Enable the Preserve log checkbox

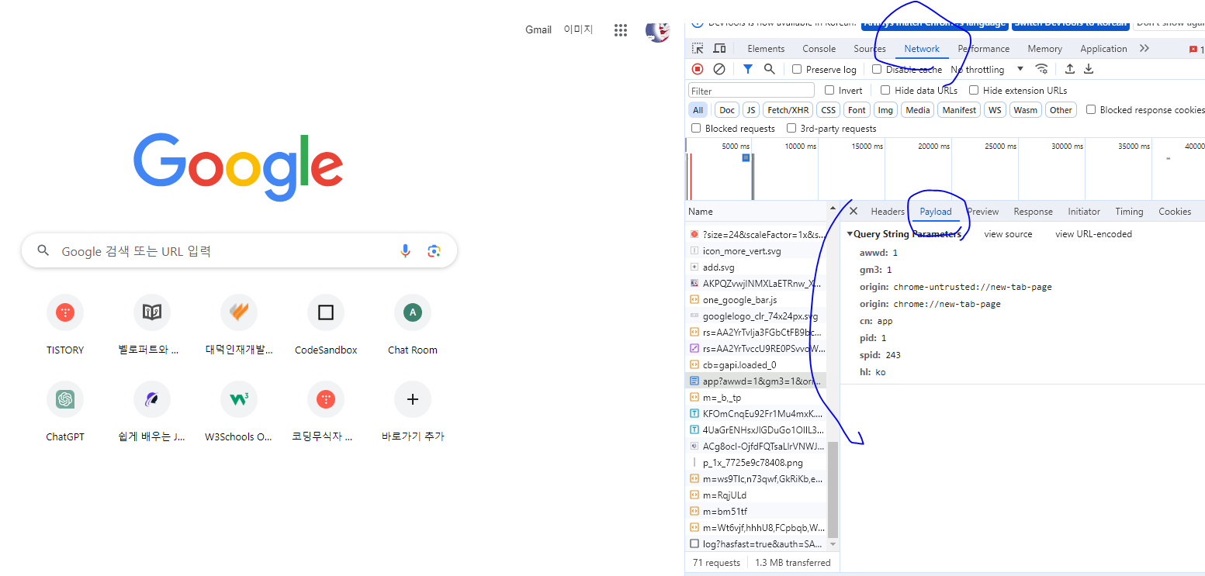(x=797, y=69)
